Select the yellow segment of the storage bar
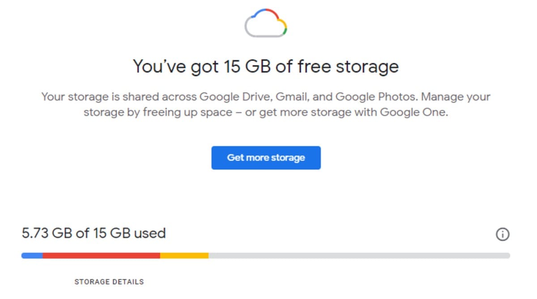This screenshot has width=537, height=299. (x=184, y=256)
